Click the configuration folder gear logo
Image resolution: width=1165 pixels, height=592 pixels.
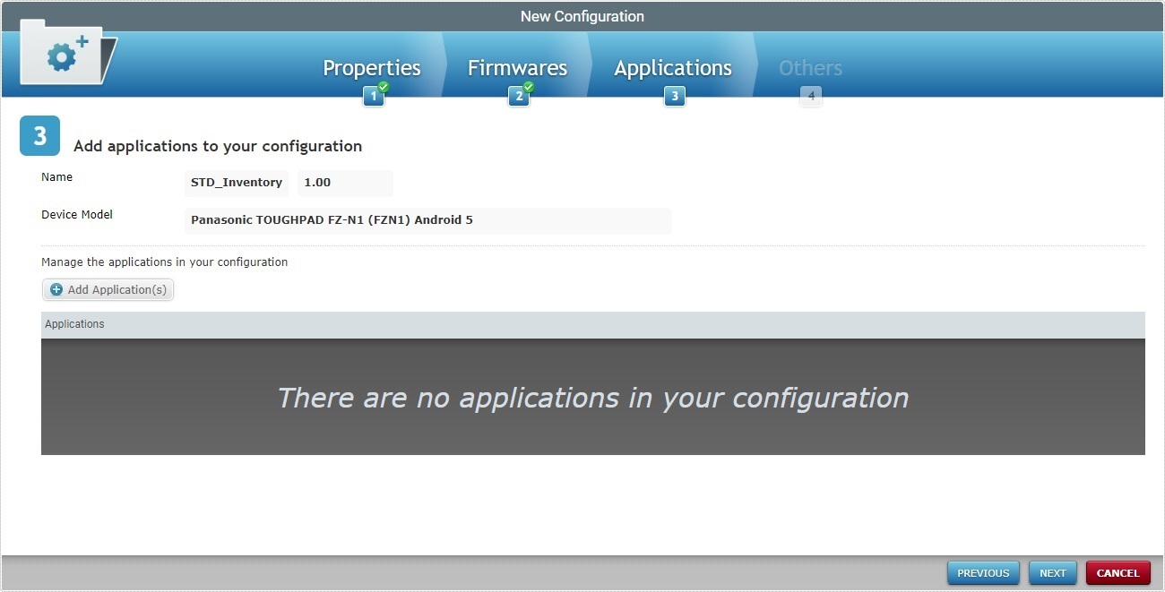click(x=63, y=54)
